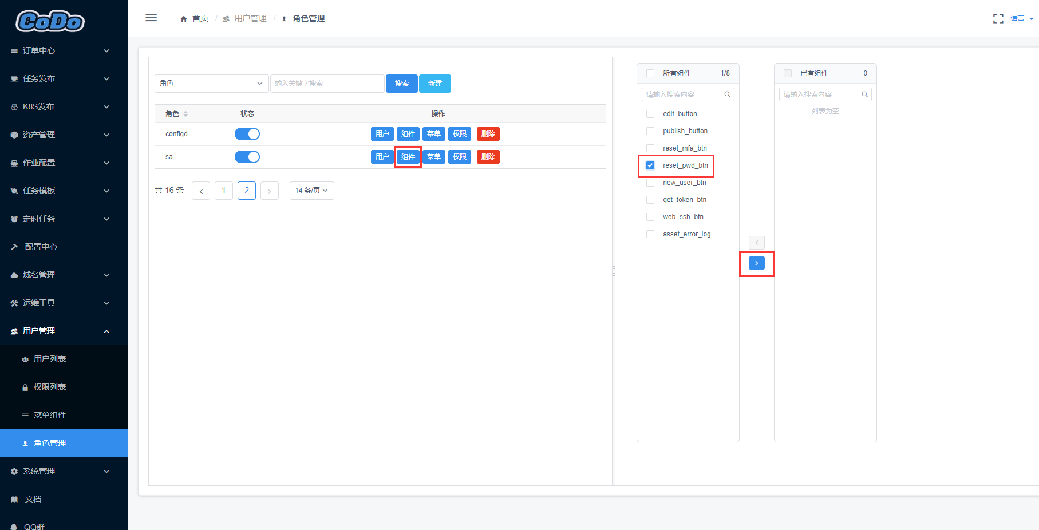Open the 14 条/页 page size dropdown

tap(311, 191)
